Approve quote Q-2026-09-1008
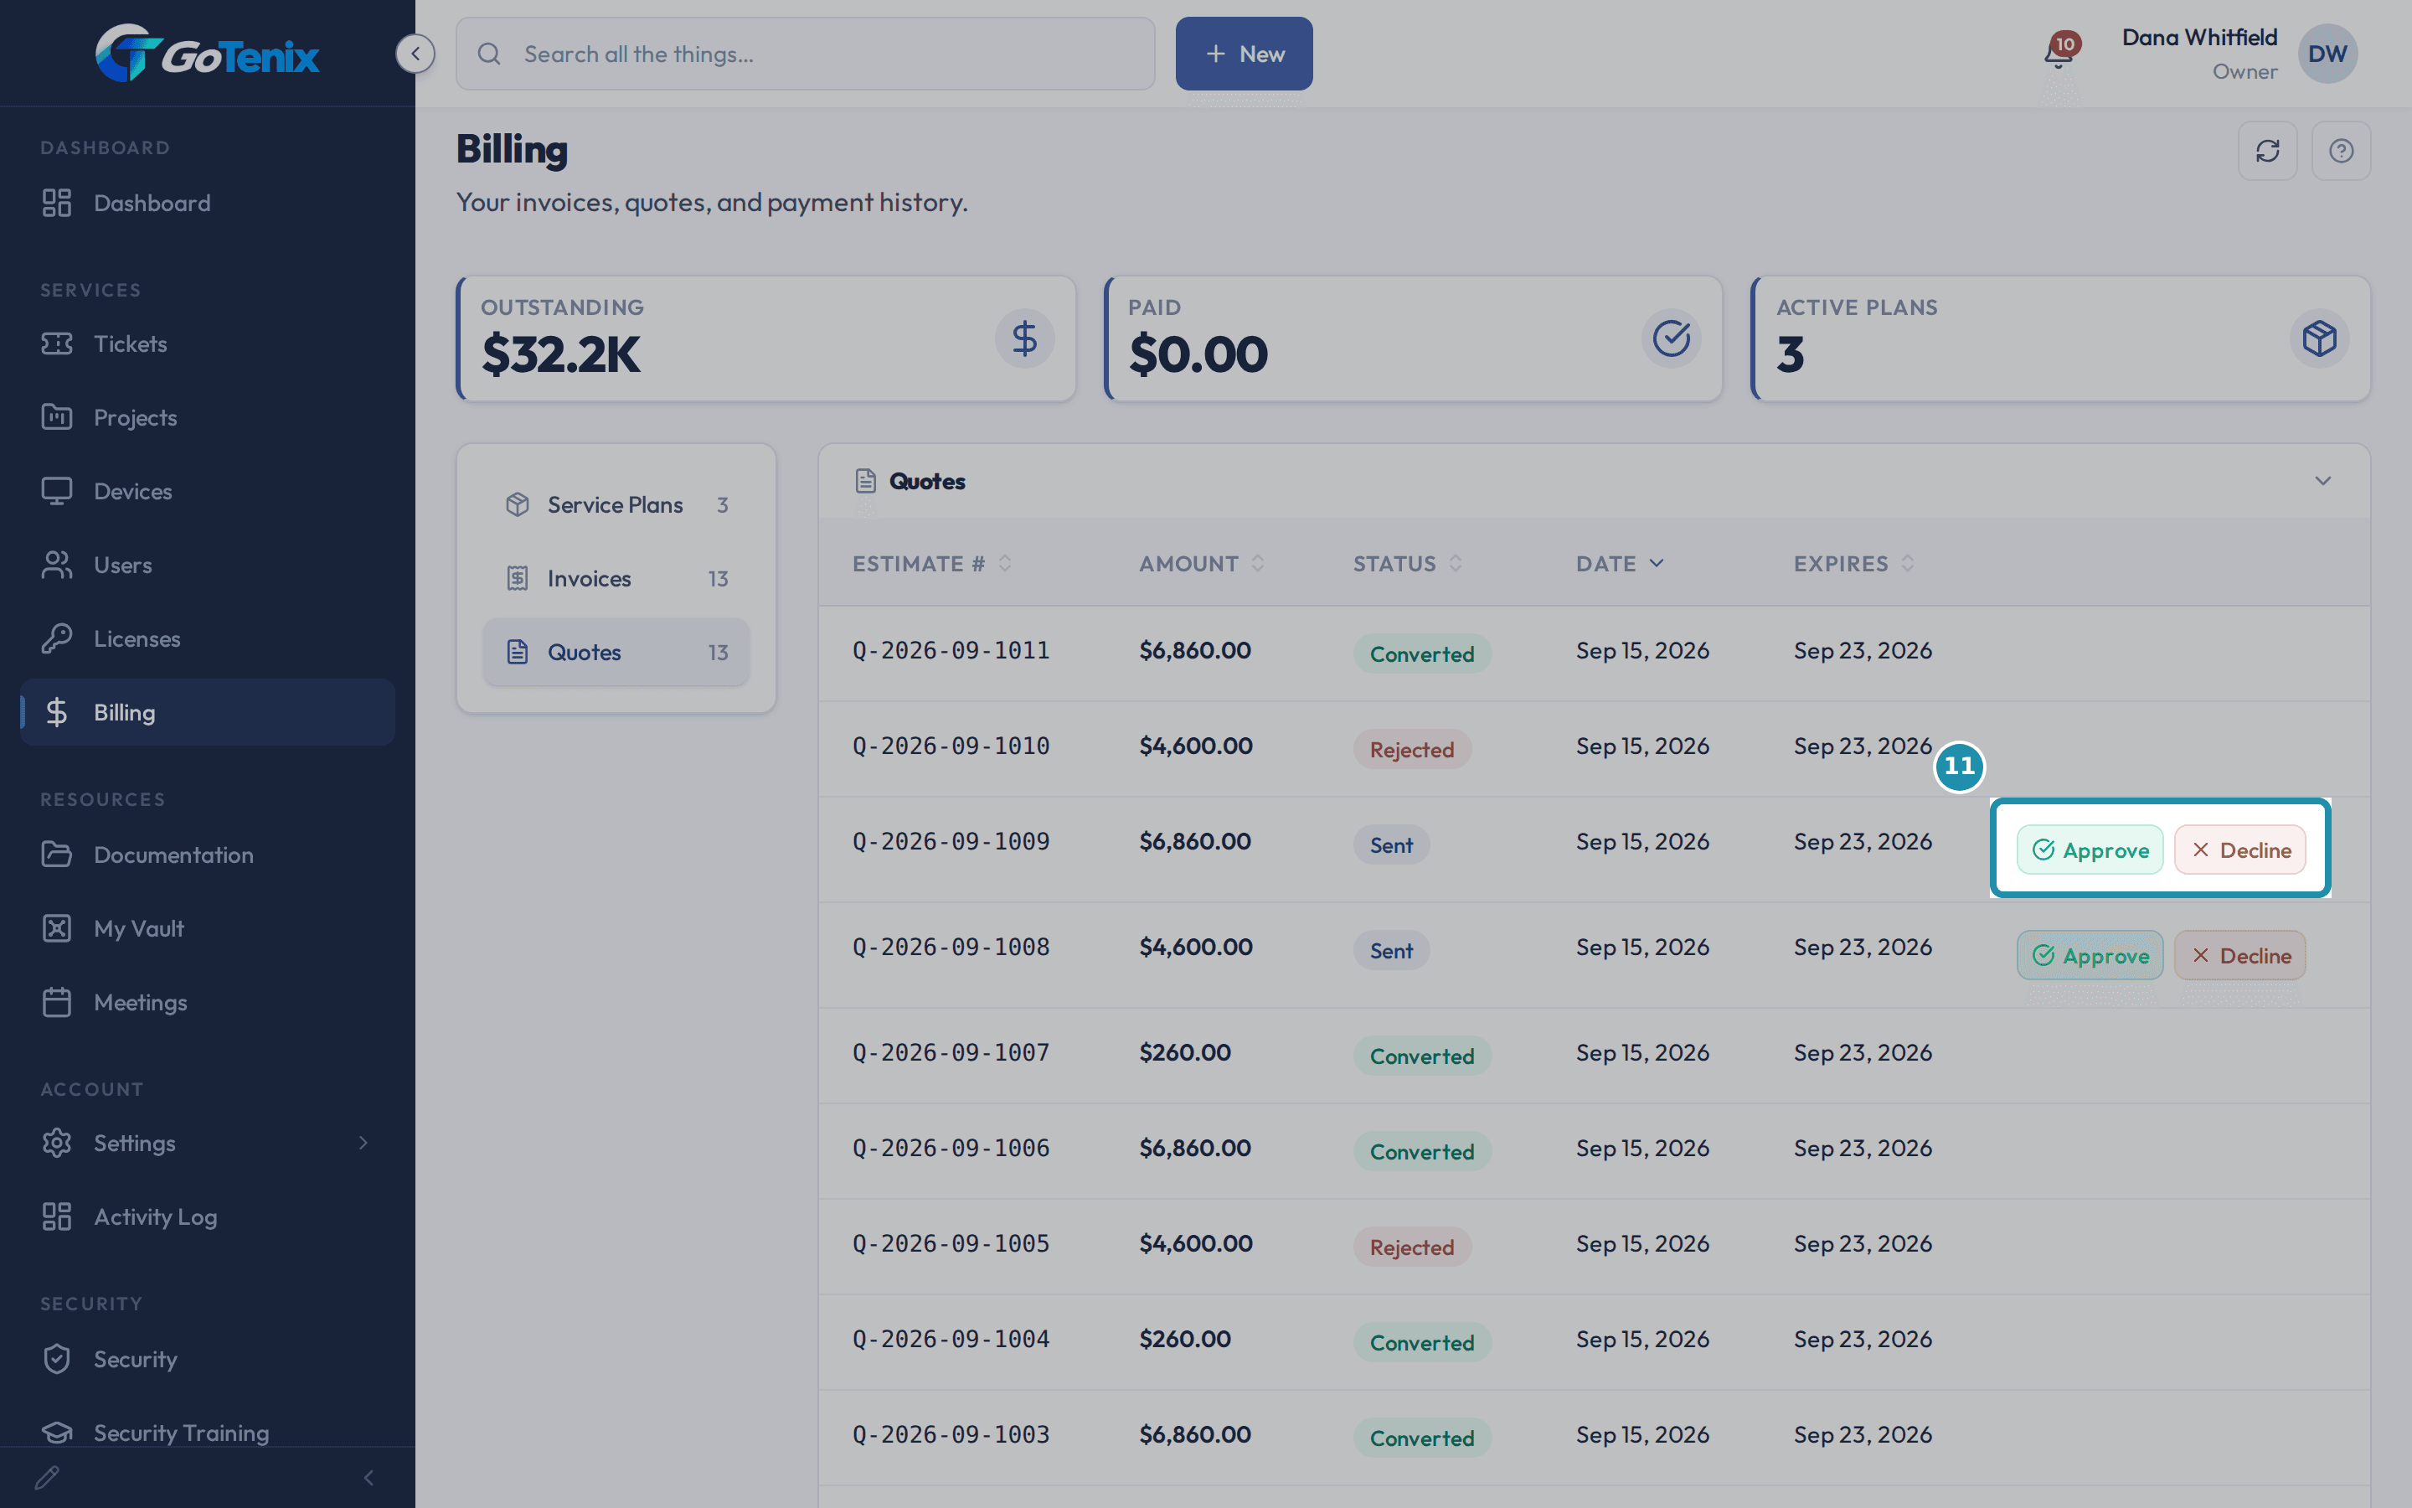2412x1508 pixels. [x=2090, y=955]
